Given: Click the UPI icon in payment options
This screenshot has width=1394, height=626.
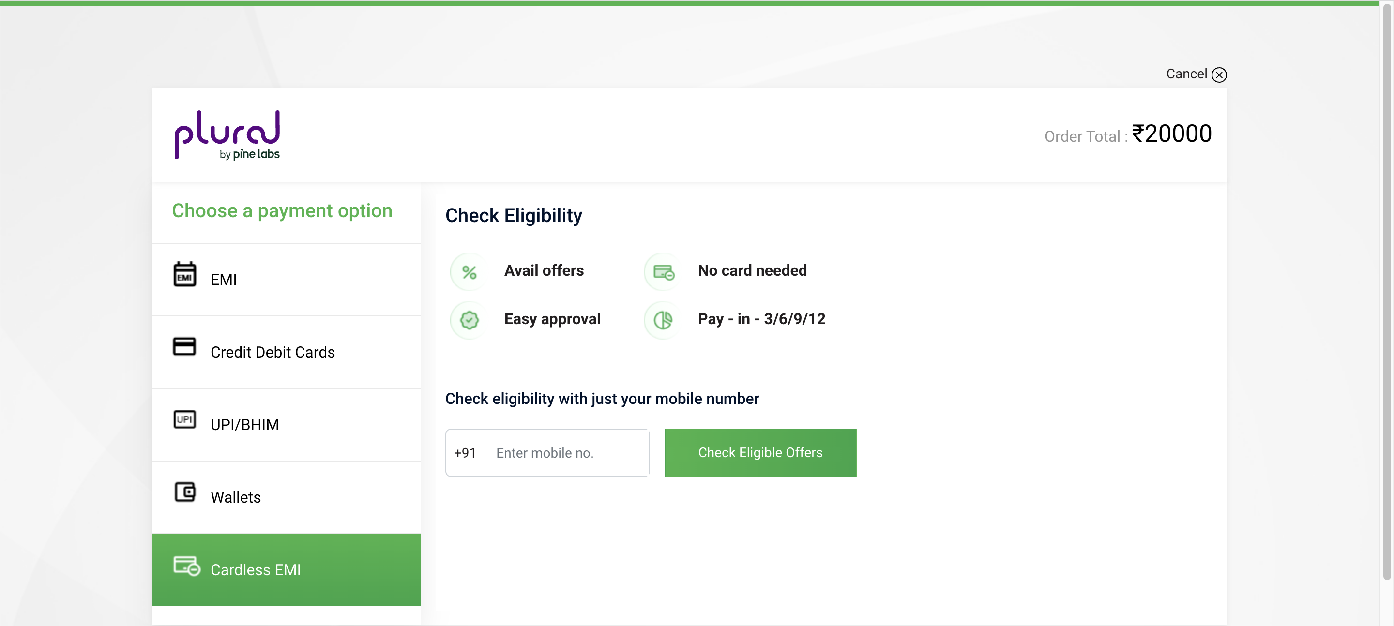Looking at the screenshot, I should (184, 419).
